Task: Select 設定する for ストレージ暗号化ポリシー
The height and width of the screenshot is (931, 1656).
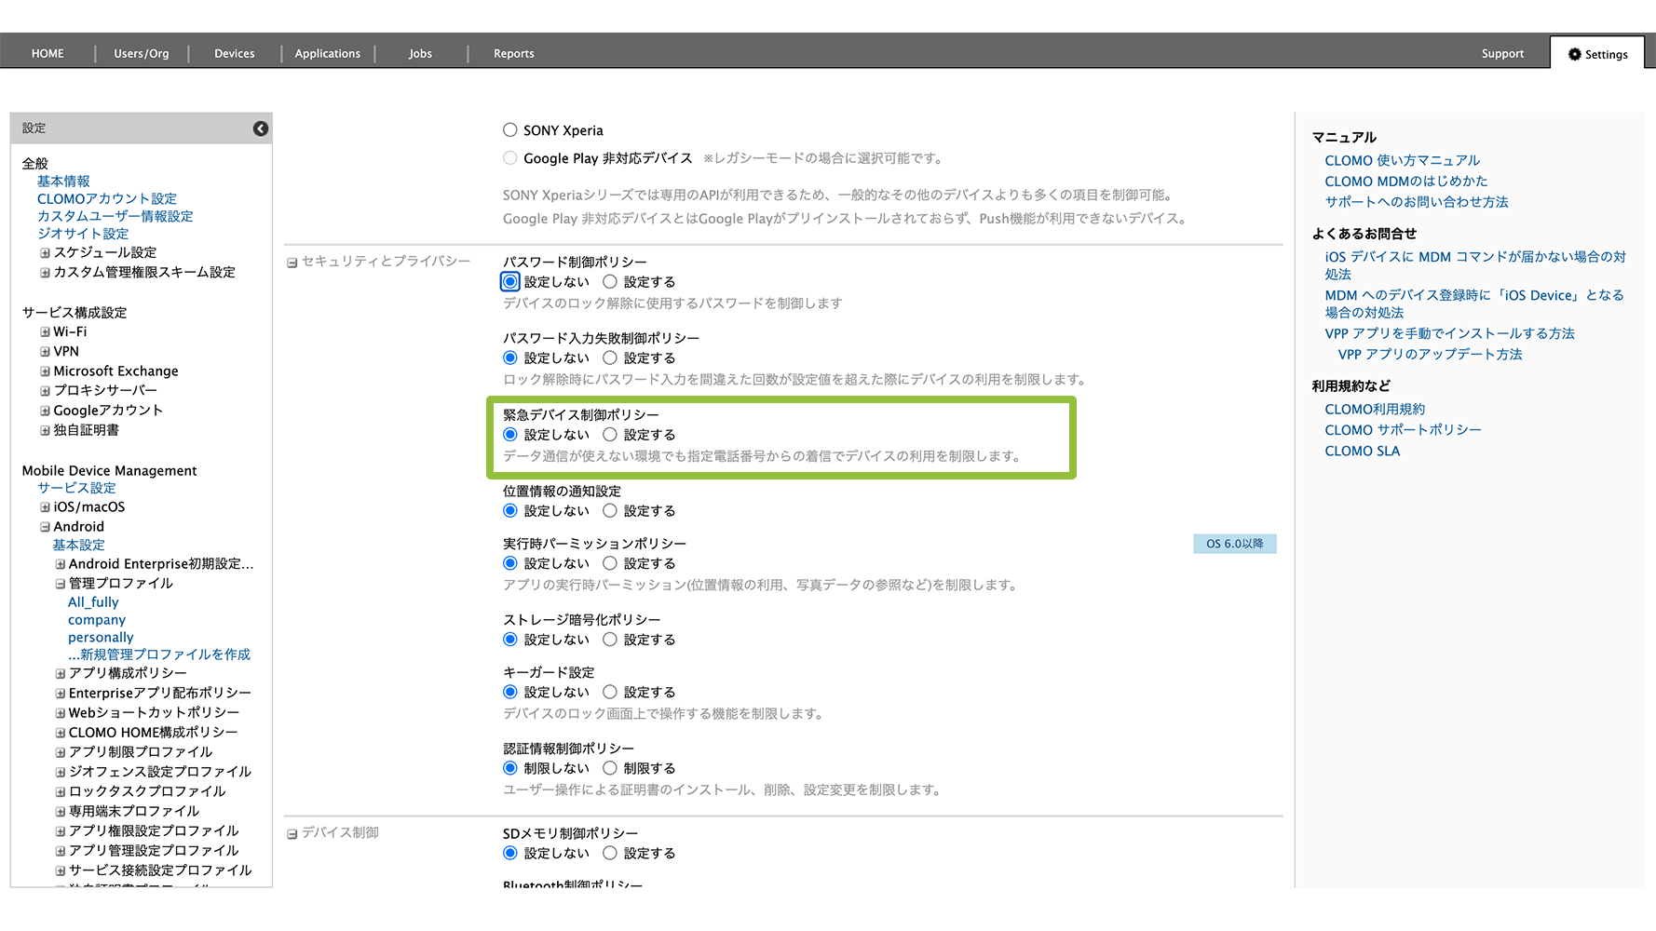Action: [610, 640]
